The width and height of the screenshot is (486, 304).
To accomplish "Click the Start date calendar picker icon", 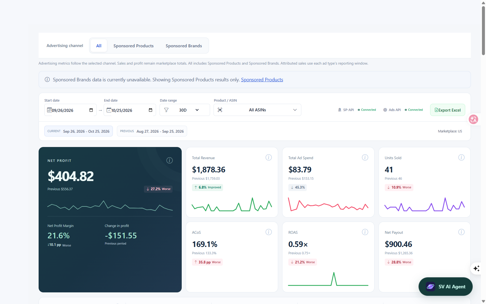I will pyautogui.click(x=91, y=110).
